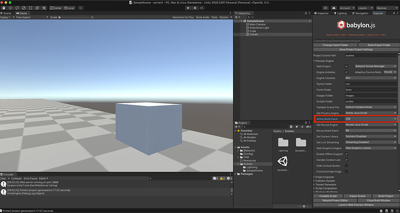Enable Hide Unmute Button checkbox
Screen dimensions: 400x213
click(347, 166)
